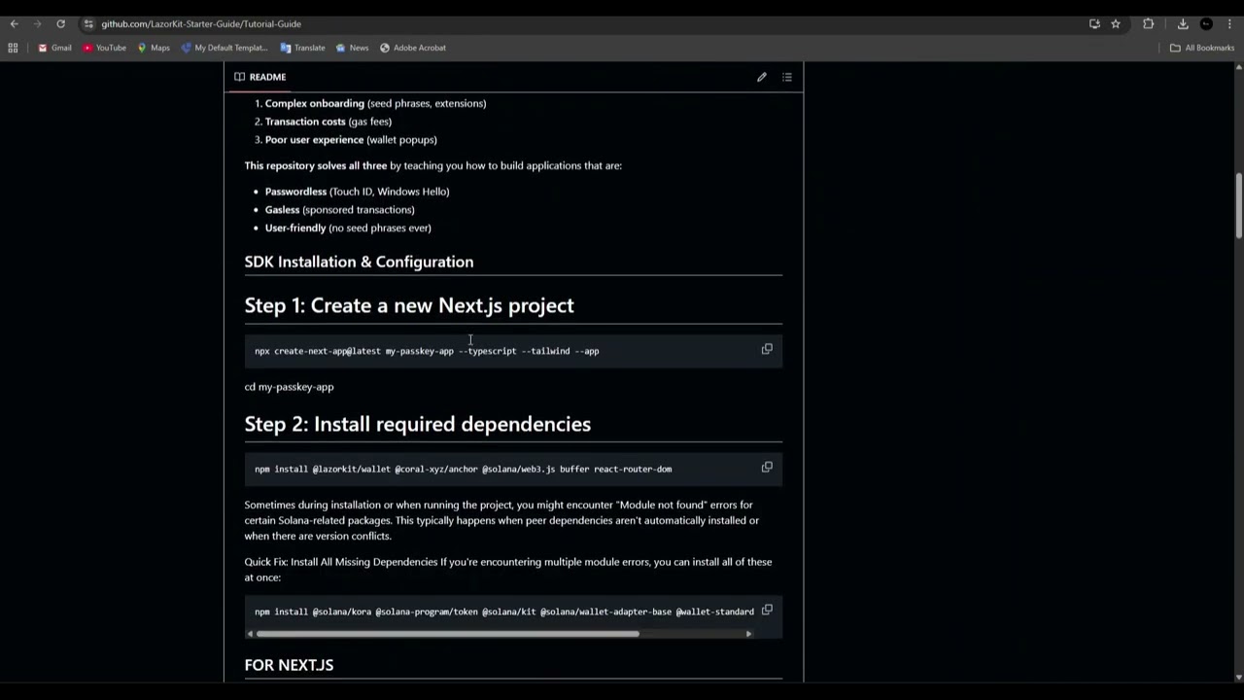Screen dimensions: 1244x700
Task: Open the extensions puzzle icon
Action: click(x=1148, y=23)
